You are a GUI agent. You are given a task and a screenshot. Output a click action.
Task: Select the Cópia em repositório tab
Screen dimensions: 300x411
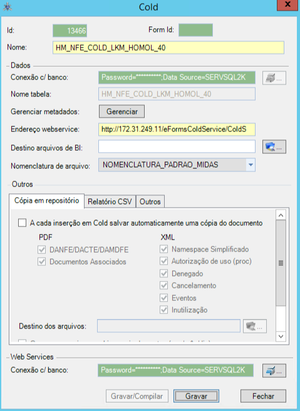(x=47, y=201)
